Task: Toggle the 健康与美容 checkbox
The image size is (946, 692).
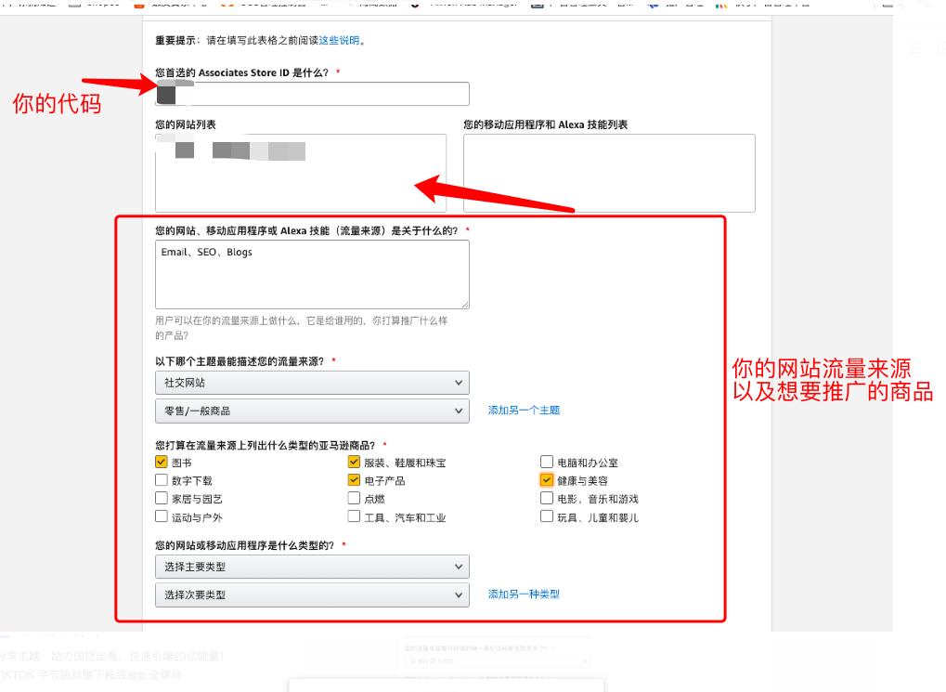Action: (x=547, y=480)
